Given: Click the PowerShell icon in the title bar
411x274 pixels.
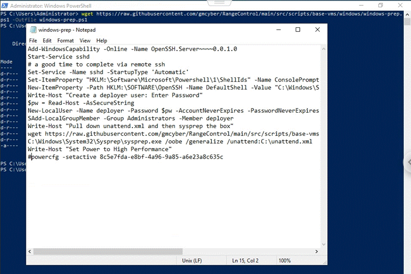Looking at the screenshot, I should click(4, 5).
